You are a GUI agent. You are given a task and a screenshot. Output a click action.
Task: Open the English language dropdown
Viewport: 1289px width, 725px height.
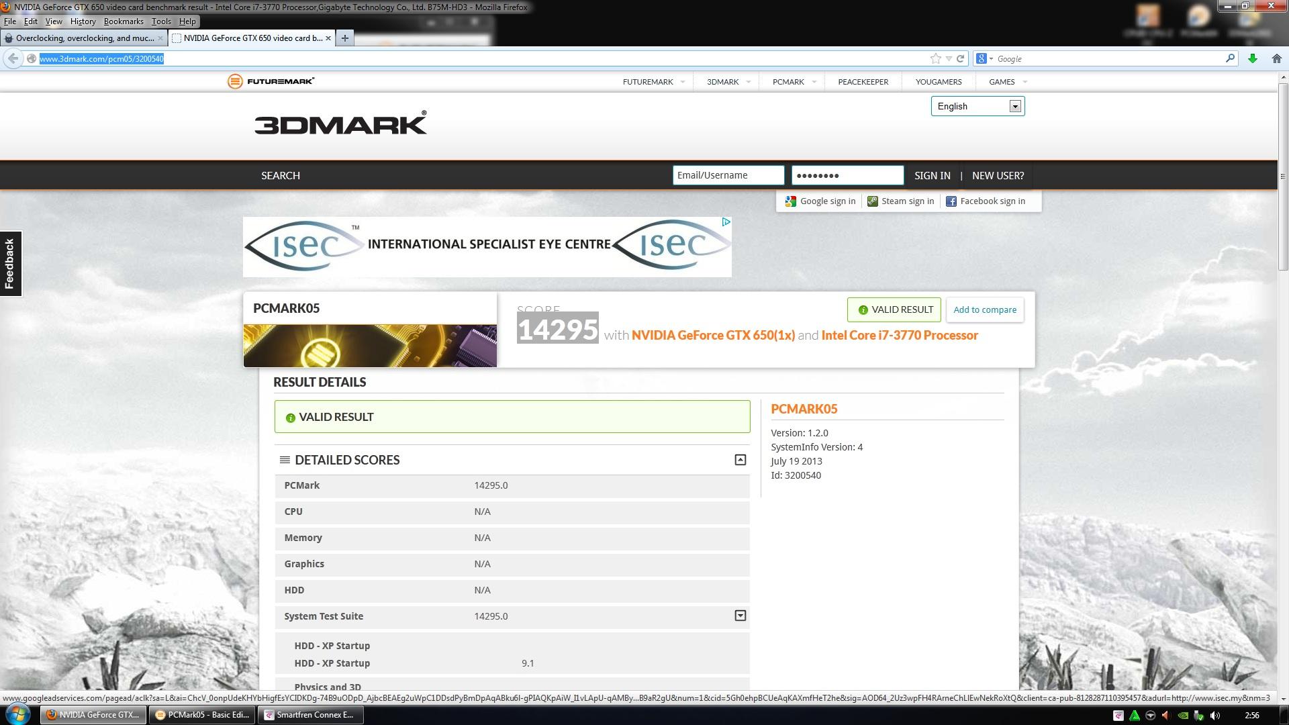point(977,106)
